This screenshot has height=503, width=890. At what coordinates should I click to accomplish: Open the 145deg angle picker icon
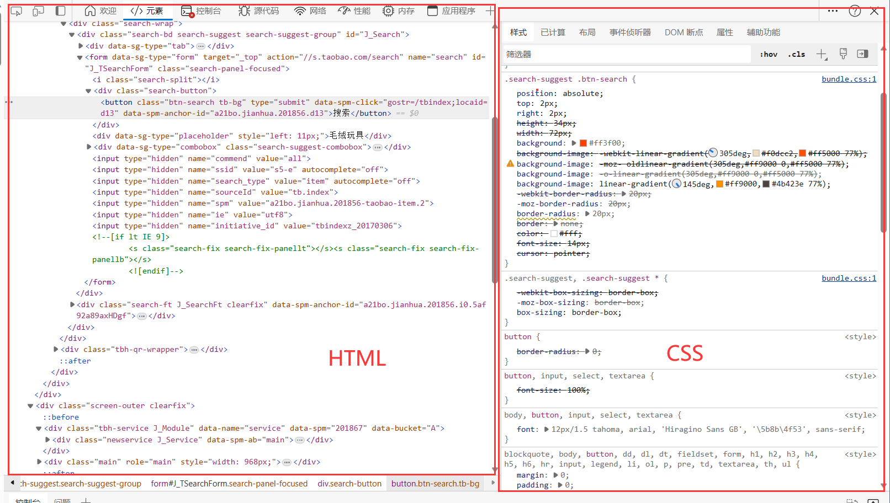[676, 184]
